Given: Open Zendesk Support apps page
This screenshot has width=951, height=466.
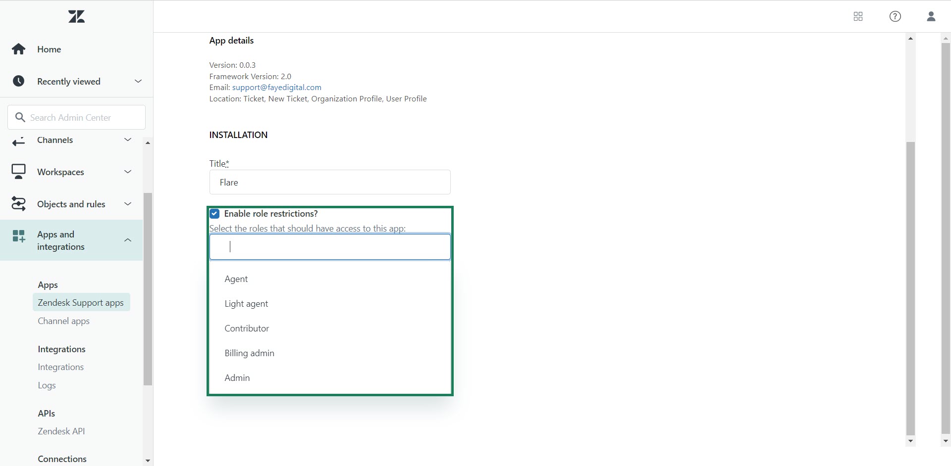Looking at the screenshot, I should pos(81,303).
